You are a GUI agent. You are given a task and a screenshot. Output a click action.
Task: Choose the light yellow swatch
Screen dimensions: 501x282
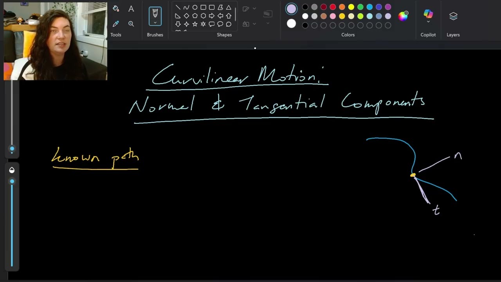(351, 16)
